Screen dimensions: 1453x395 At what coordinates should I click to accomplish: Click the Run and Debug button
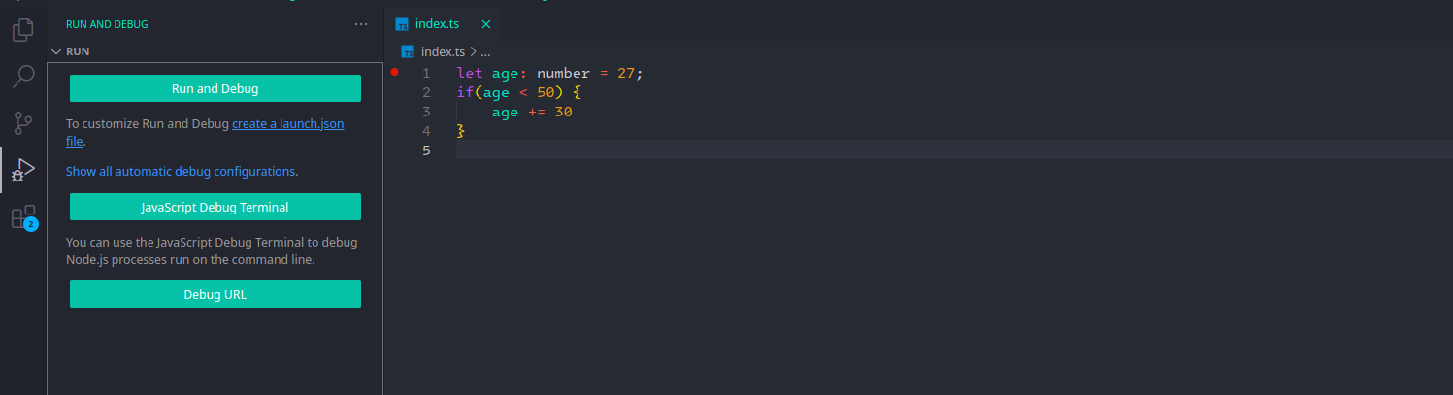[x=215, y=88]
